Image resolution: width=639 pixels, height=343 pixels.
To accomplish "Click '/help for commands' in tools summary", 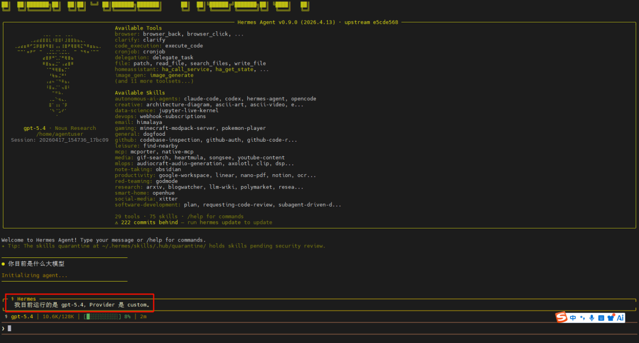I will (x=215, y=217).
